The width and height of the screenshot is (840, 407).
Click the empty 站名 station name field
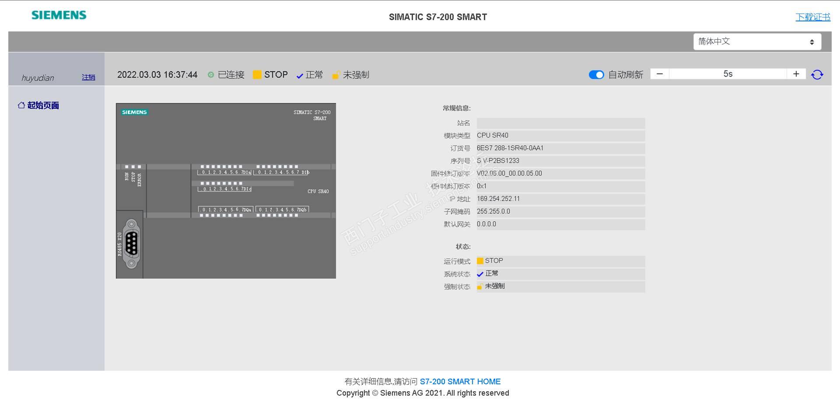(561, 123)
